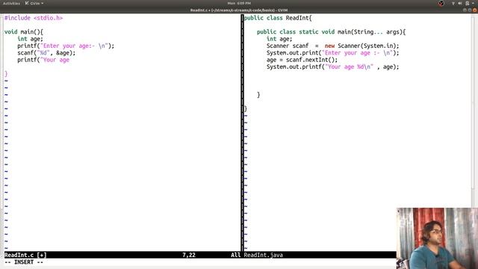
Task: Click the webcam overlay video thumbnail
Action: click(x=437, y=238)
